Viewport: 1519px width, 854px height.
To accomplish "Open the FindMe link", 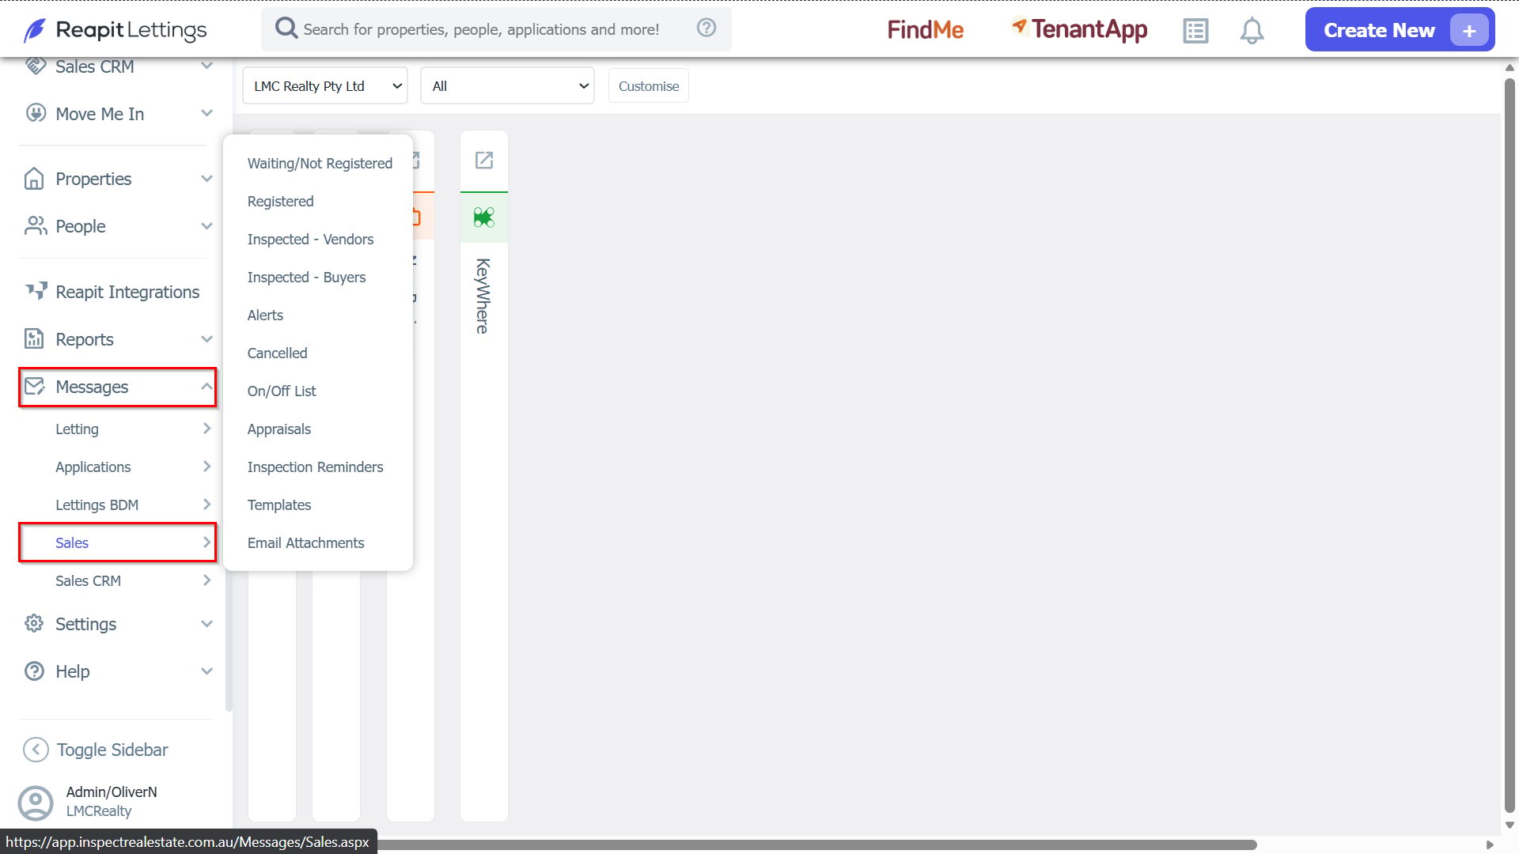I will click(926, 30).
